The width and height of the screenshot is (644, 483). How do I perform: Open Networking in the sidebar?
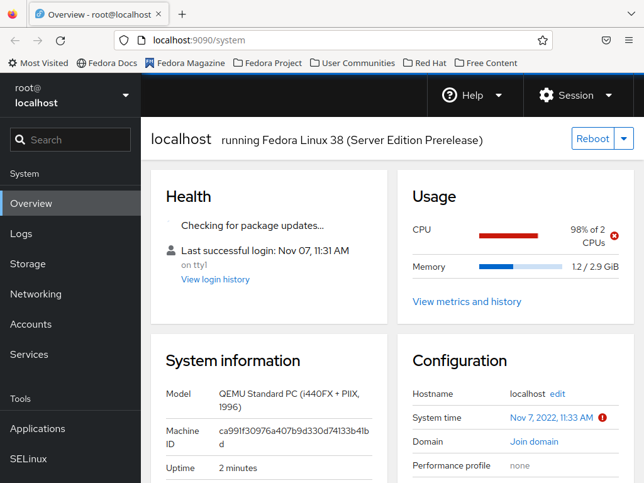70,294
